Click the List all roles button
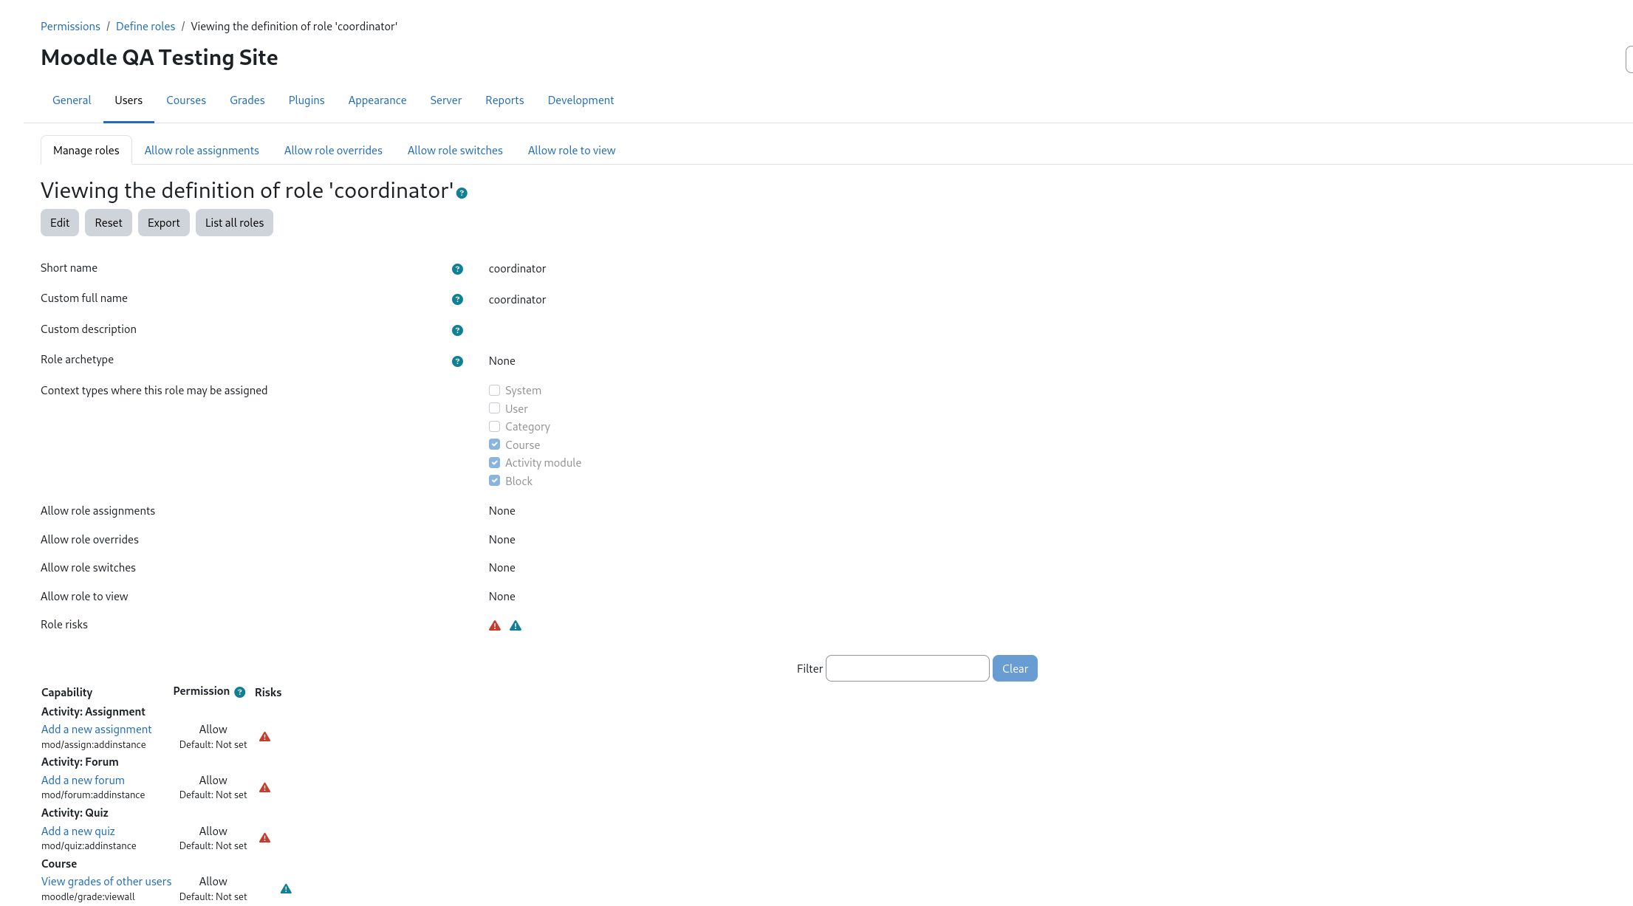Screen dimensions: 1633x906 (x=234, y=223)
